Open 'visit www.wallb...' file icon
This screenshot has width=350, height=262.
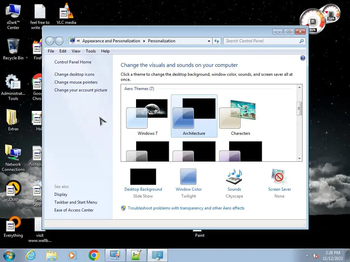tap(40, 230)
